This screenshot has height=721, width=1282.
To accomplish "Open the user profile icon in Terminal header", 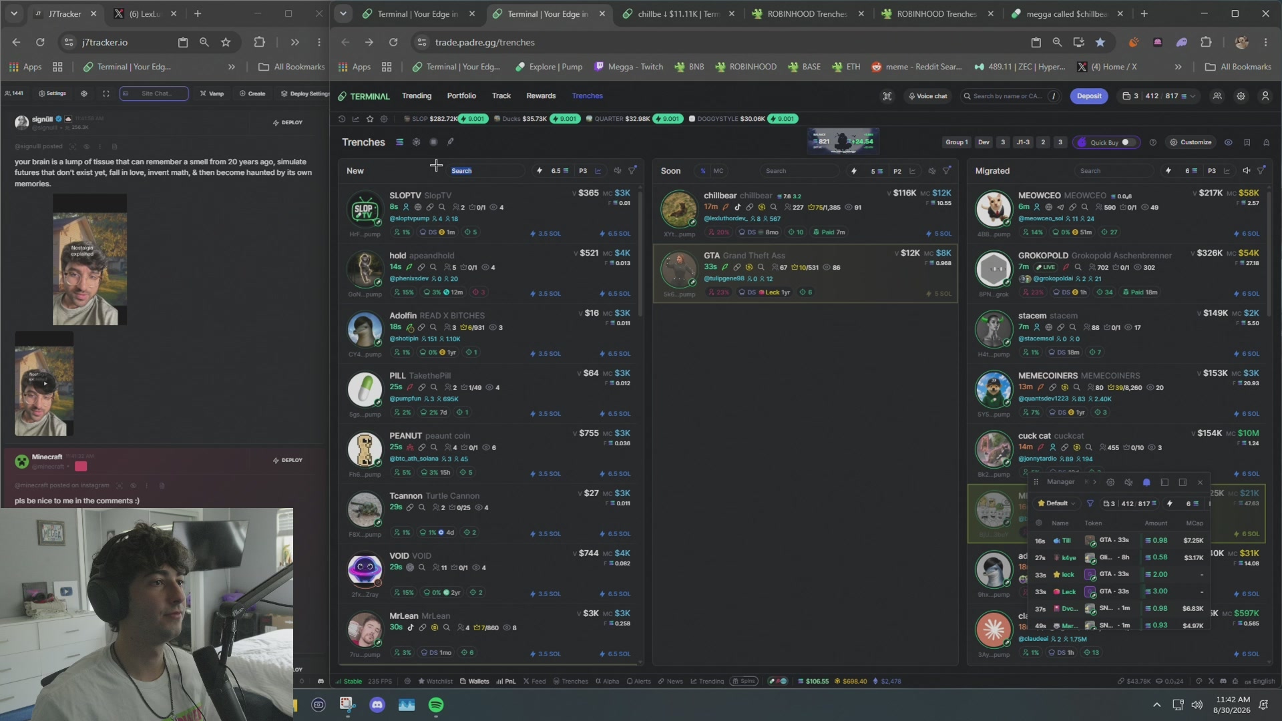I will coord(1265,96).
